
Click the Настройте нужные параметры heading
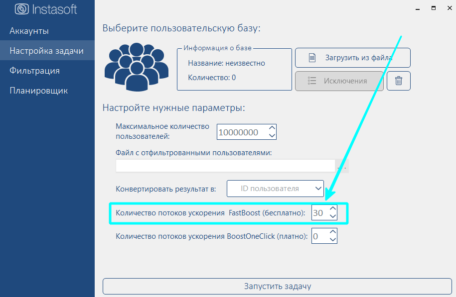(174, 108)
